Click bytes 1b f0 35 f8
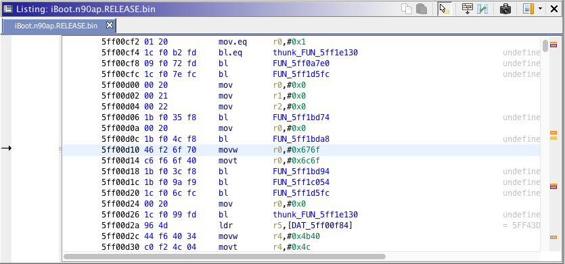 pos(170,117)
